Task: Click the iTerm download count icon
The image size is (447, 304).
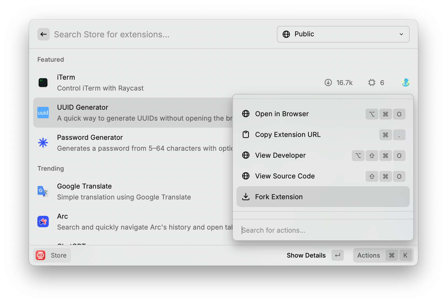Action: point(328,82)
